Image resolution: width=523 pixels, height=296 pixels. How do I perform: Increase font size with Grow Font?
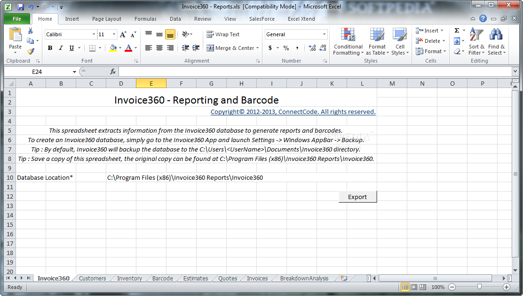tap(123, 34)
